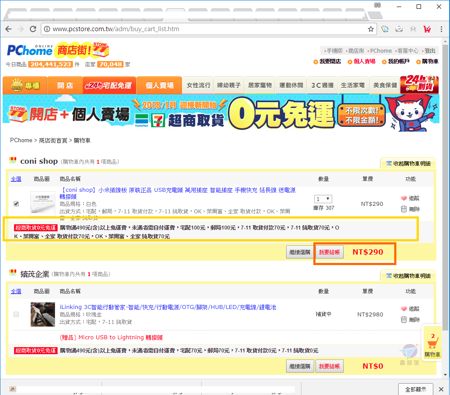Viewport: 450px width, 395px height.
Task: Open the 小米插線板 product thumbnail
Action: point(43,204)
